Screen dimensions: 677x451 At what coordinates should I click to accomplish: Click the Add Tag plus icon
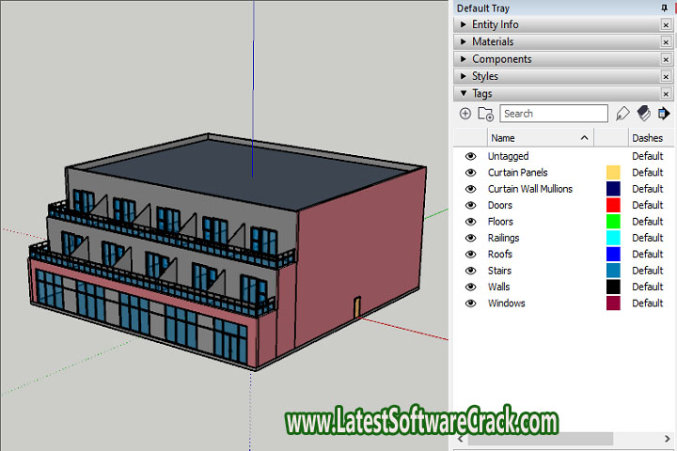pyautogui.click(x=465, y=114)
